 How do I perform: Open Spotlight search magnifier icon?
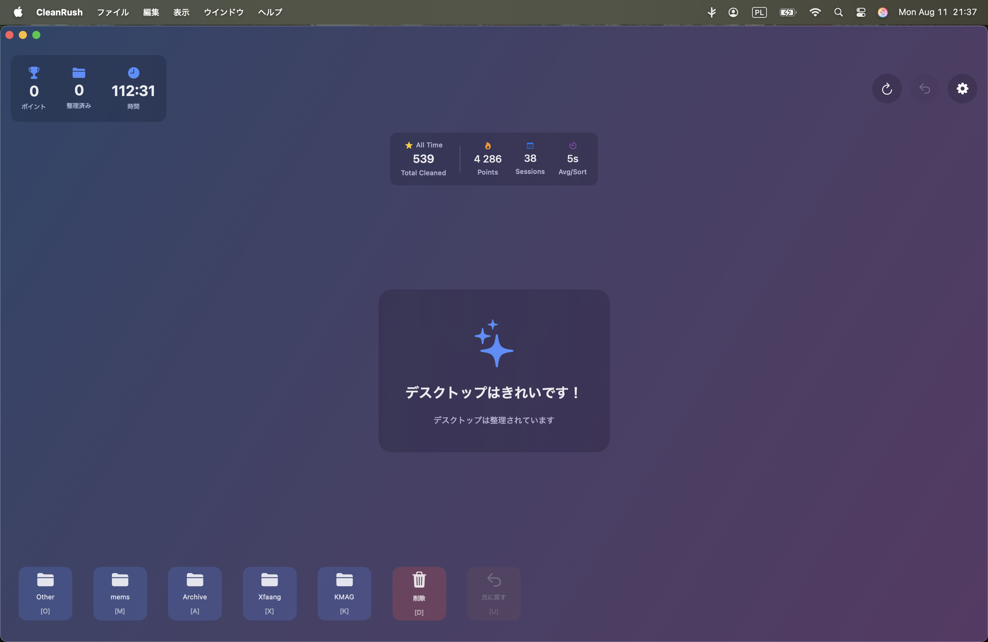pyautogui.click(x=838, y=12)
